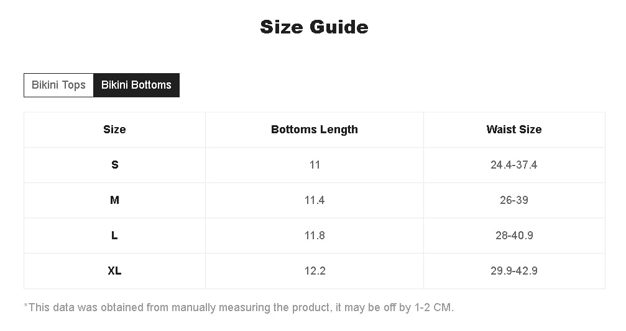Screen dimensions: 626x331
Task: Select the L size row label
Action: coord(114,236)
